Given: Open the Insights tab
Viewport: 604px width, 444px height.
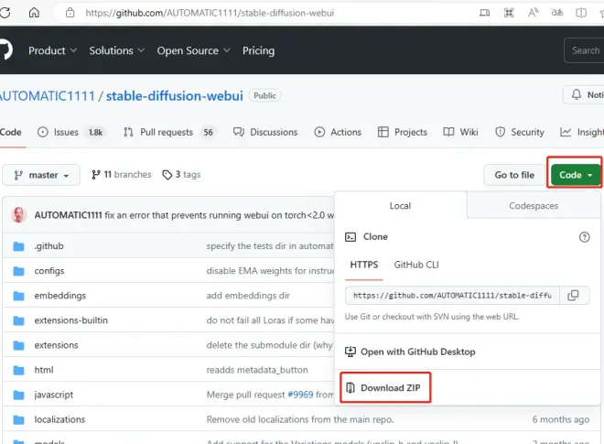Looking at the screenshot, I should (x=582, y=132).
